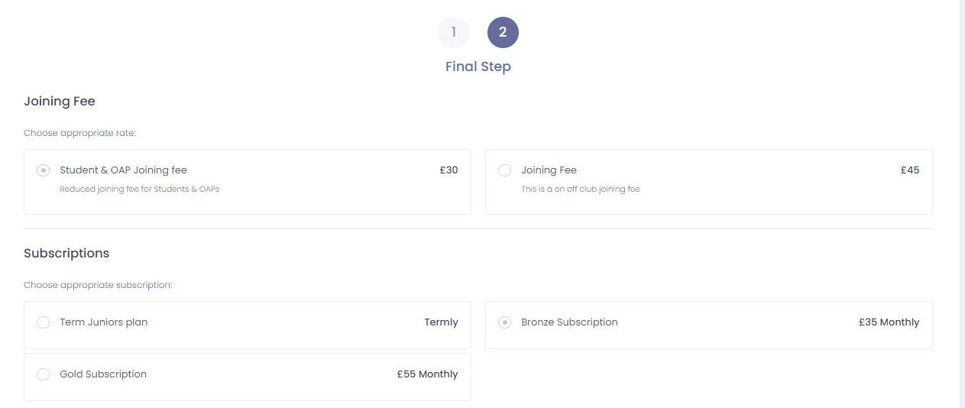Viewport: 965px width, 408px height.
Task: Click the "Student & OAP Joining fee" label
Action: pyautogui.click(x=123, y=170)
